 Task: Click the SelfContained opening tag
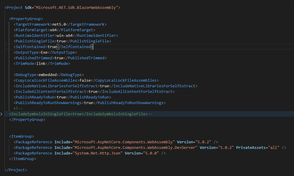point(29,47)
